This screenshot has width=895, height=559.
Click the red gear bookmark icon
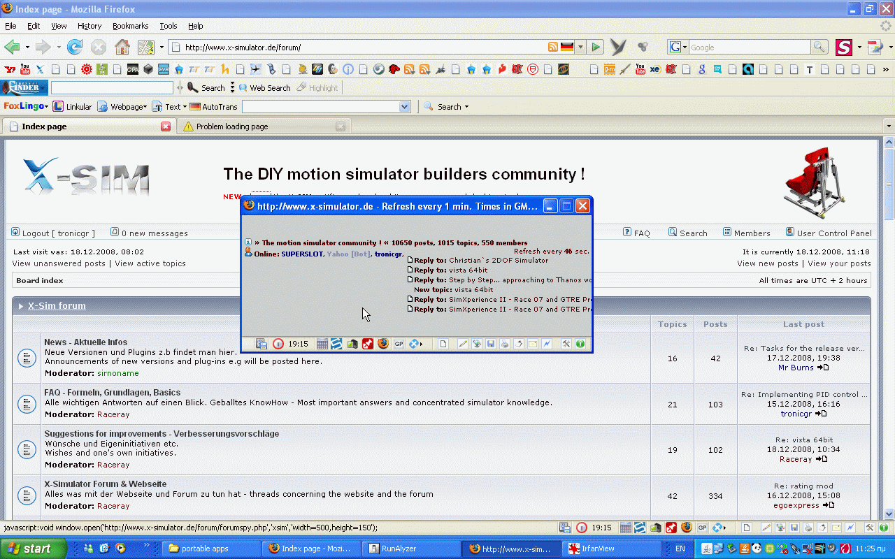[x=87, y=69]
